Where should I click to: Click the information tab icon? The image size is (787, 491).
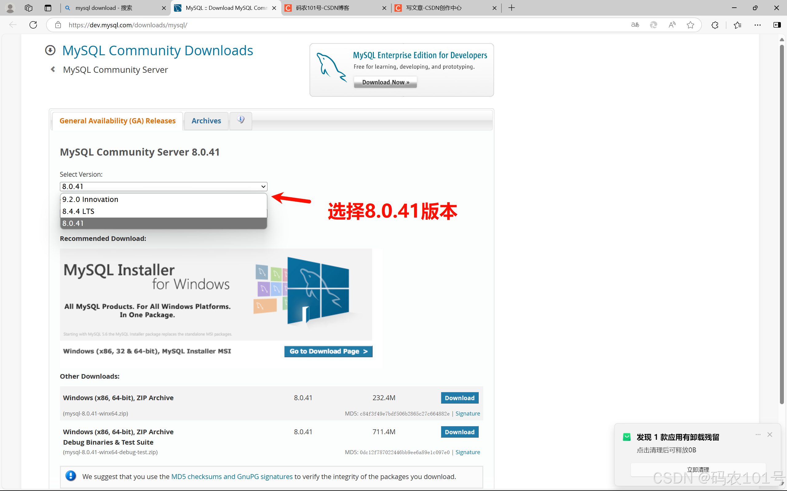(x=241, y=120)
